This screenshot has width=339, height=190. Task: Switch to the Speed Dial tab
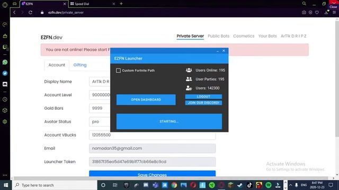93,4
